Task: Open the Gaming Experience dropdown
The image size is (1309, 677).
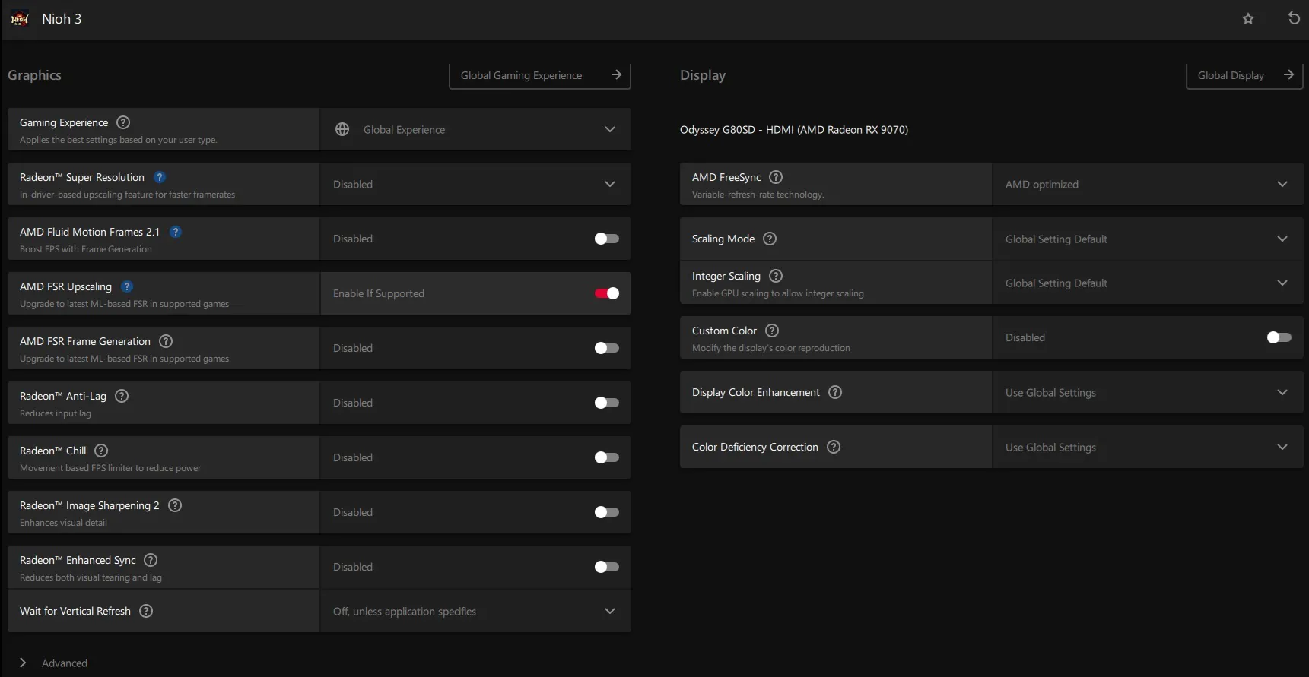Action: click(x=475, y=129)
